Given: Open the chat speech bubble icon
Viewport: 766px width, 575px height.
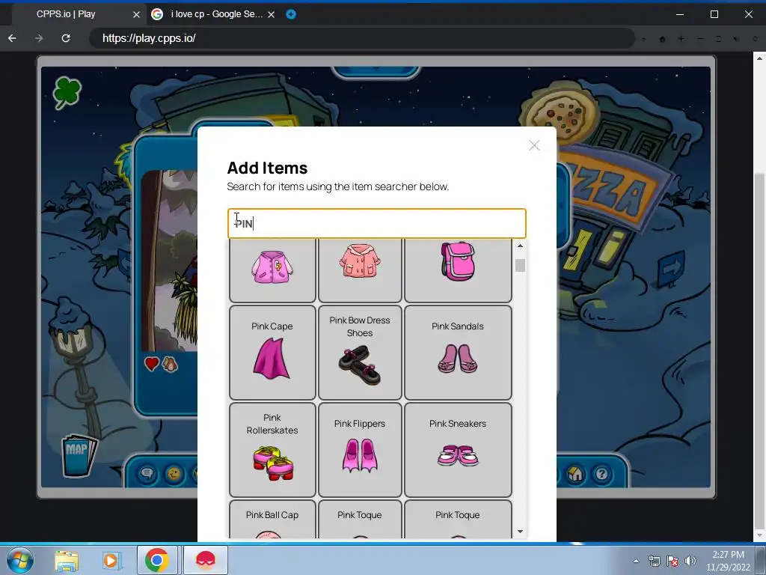Looking at the screenshot, I should point(147,473).
